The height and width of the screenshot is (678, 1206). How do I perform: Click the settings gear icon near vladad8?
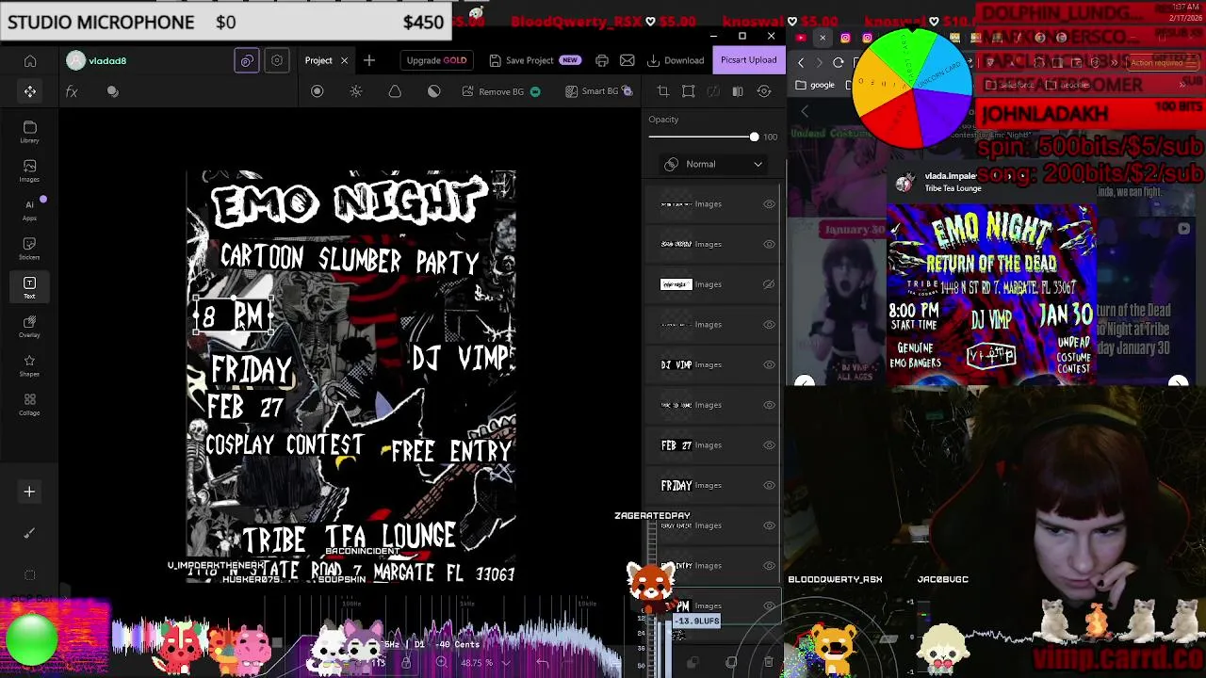[x=277, y=60]
